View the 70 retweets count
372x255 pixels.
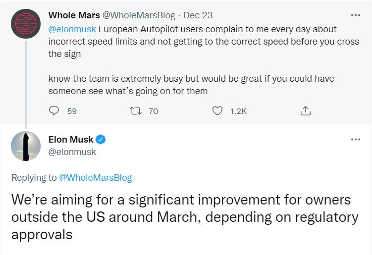point(153,111)
